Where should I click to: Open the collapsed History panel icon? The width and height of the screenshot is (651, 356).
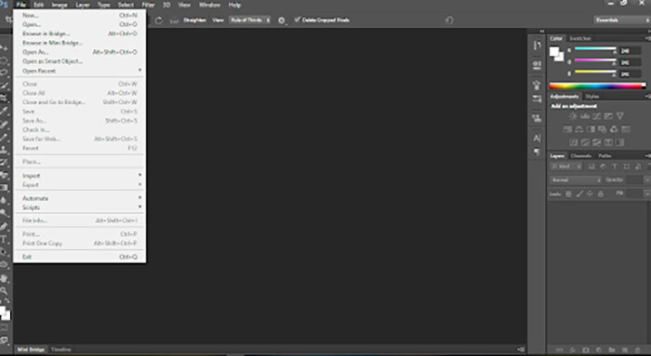[x=537, y=46]
